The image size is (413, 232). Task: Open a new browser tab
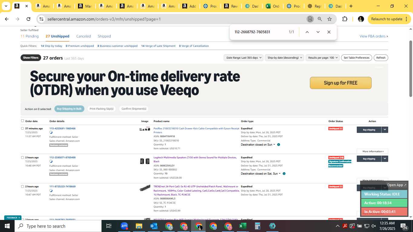[351, 6]
